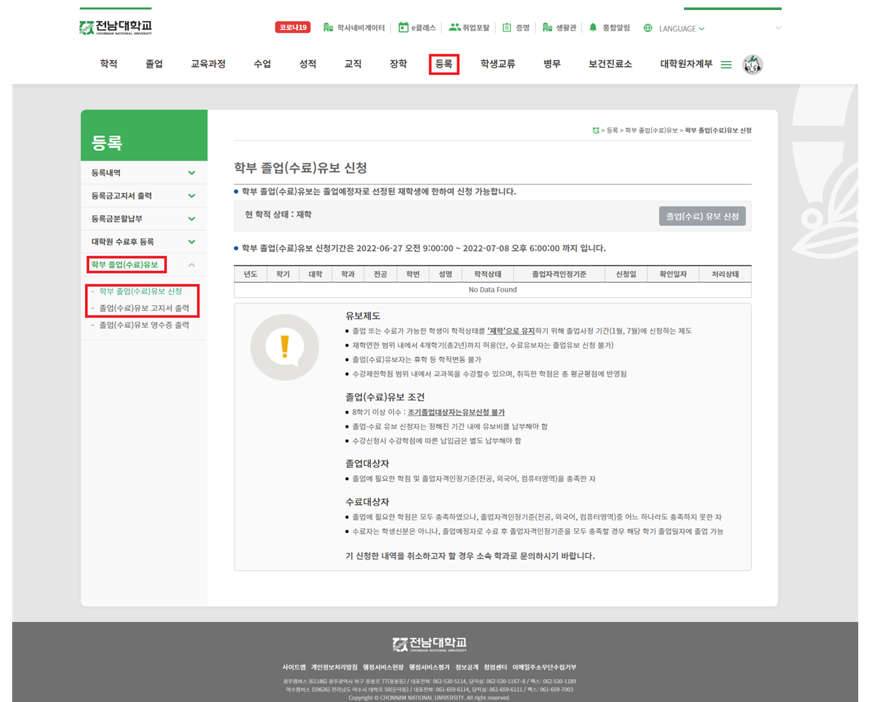Viewport: 877px width, 702px height.
Task: Click the Chonnam National University logo
Action: tap(116, 27)
